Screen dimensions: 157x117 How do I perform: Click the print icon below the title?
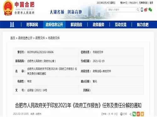pos(122,114)
